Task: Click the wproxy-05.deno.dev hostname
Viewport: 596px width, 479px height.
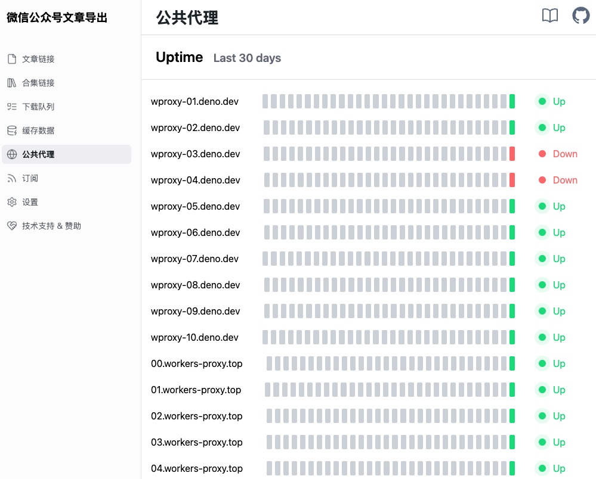Action: click(x=195, y=207)
